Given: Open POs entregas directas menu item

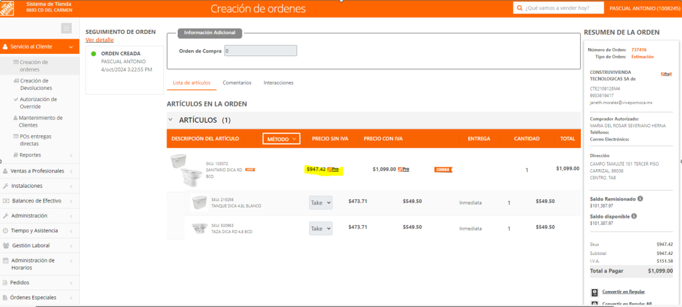Looking at the screenshot, I should tap(36, 140).
